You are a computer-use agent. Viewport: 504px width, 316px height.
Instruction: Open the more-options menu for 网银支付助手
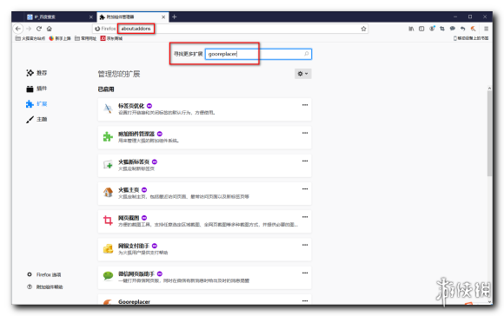pos(305,245)
